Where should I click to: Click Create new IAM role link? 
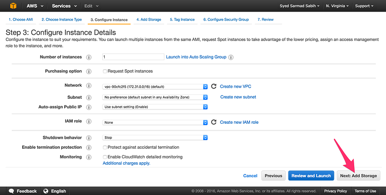[x=239, y=122]
